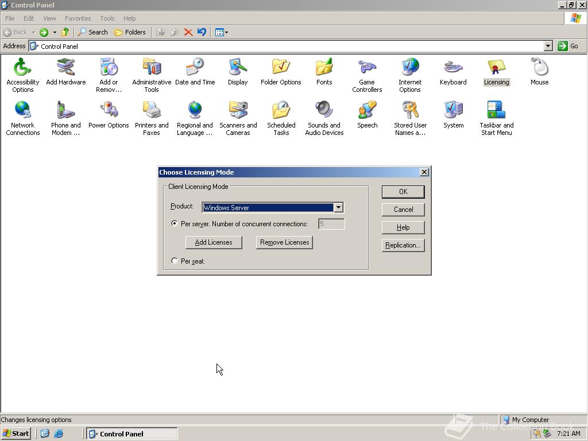Screen dimensions: 588x441
Task: Select the Taskbar and Start Menu icon
Action: (x=497, y=118)
